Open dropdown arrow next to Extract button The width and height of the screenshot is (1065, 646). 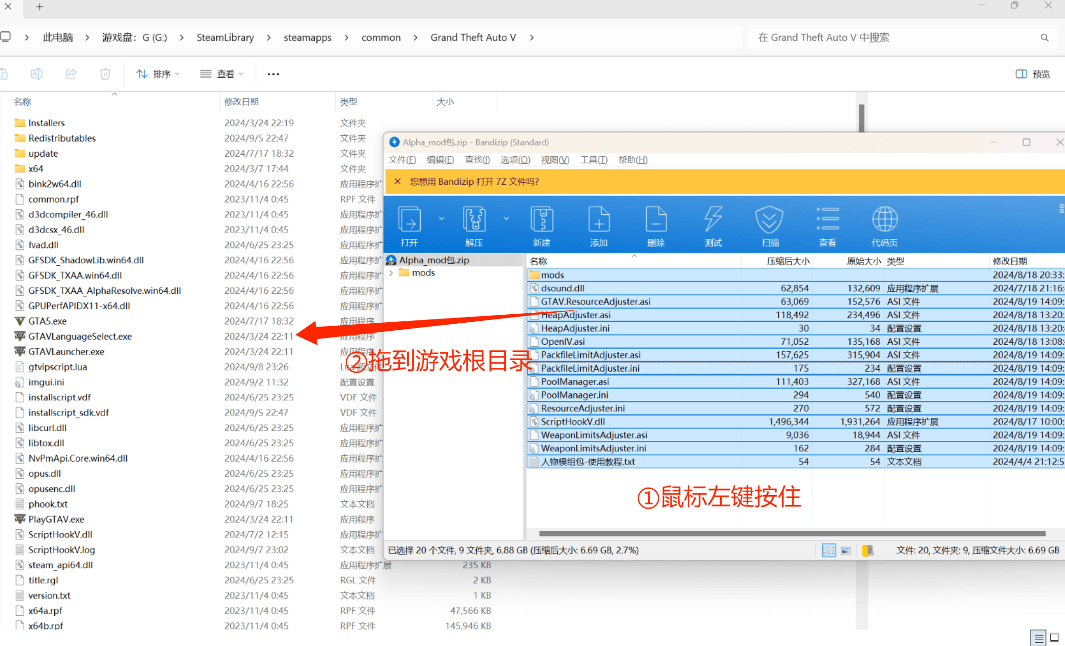click(x=506, y=219)
